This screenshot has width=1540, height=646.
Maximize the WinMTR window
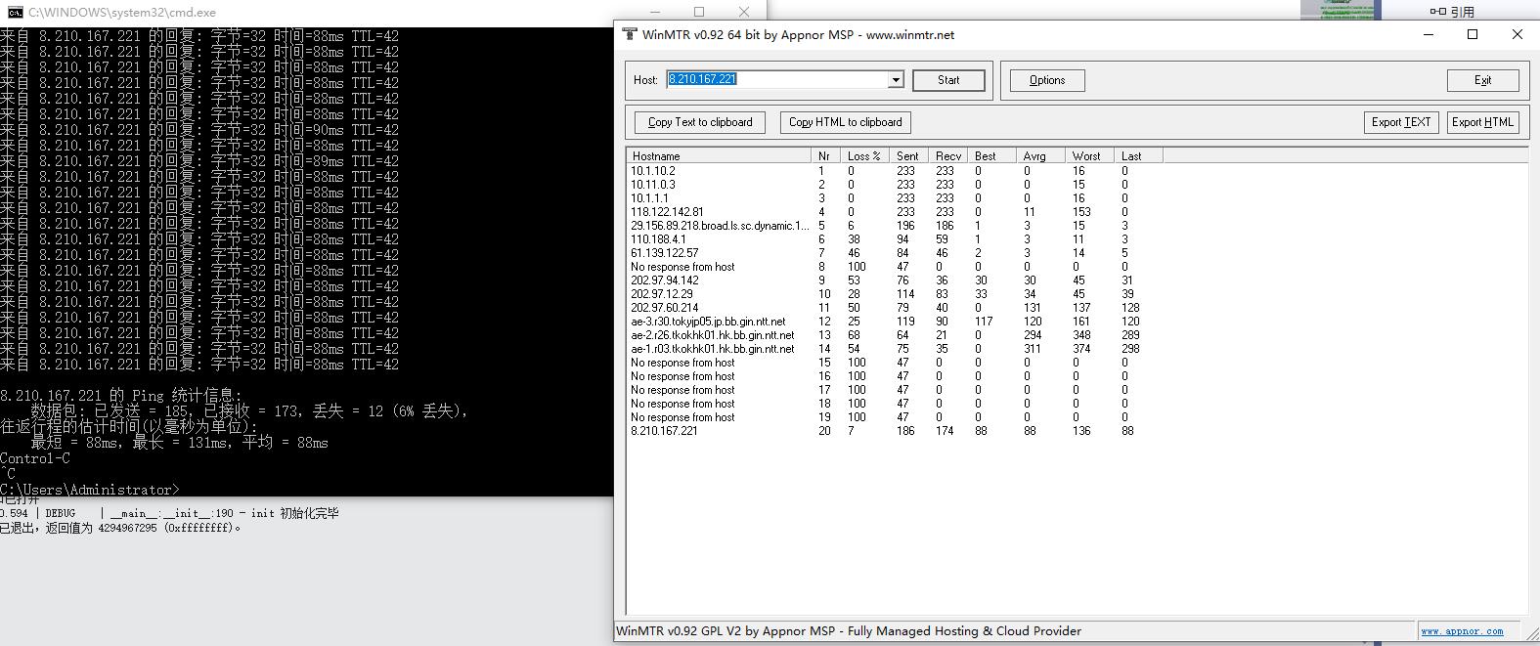tap(1473, 34)
